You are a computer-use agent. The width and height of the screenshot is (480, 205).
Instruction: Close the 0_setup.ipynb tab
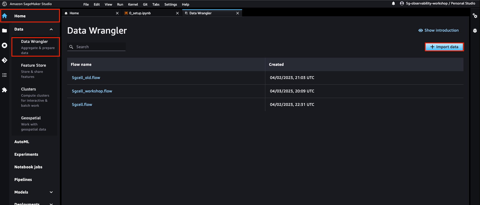tap(177, 13)
